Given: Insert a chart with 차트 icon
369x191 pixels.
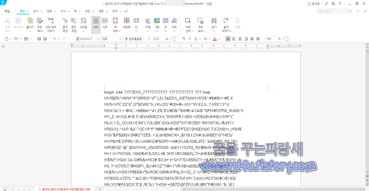Looking at the screenshot, I should point(174,21).
